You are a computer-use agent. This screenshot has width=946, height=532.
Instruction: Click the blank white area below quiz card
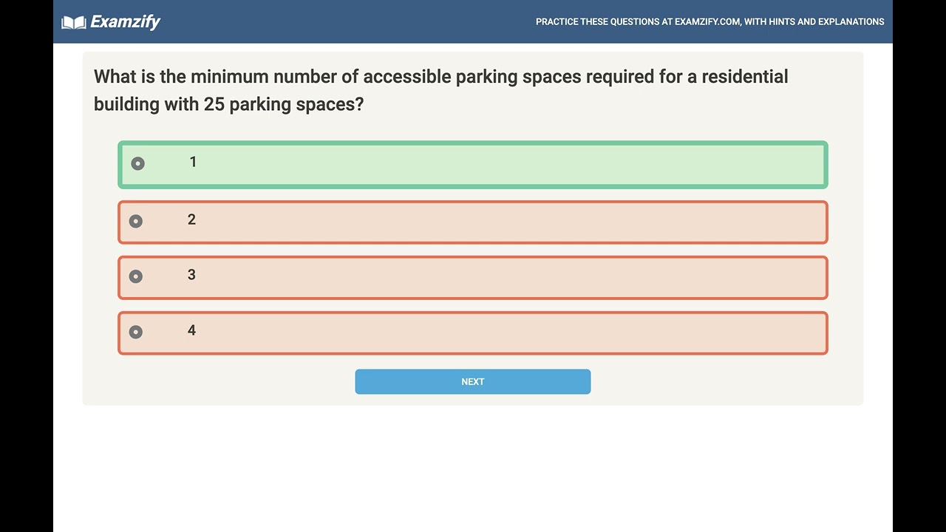tap(473, 465)
